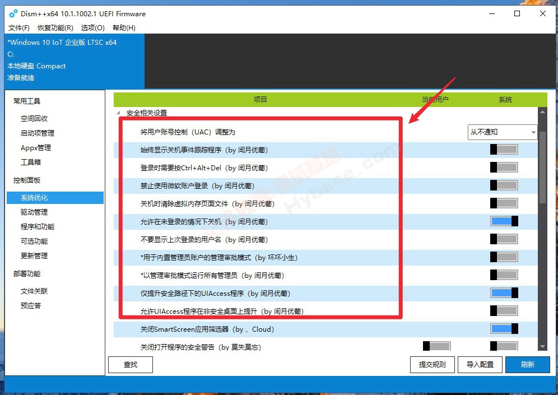Image resolution: width=558 pixels, height=395 pixels.
Task: Click the scrollbar up arrow
Action: (x=542, y=112)
